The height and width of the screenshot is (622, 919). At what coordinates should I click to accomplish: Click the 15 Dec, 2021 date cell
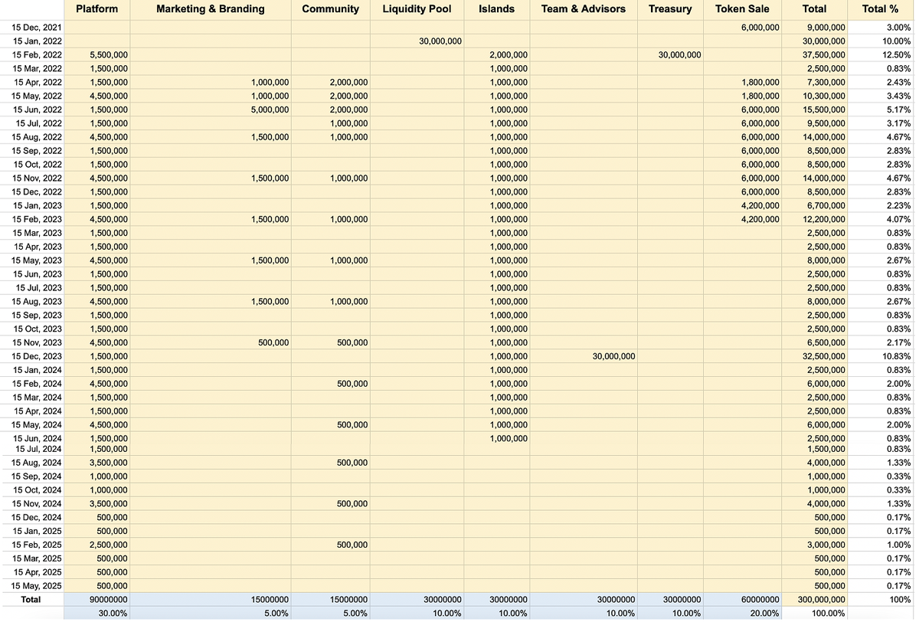(x=37, y=28)
